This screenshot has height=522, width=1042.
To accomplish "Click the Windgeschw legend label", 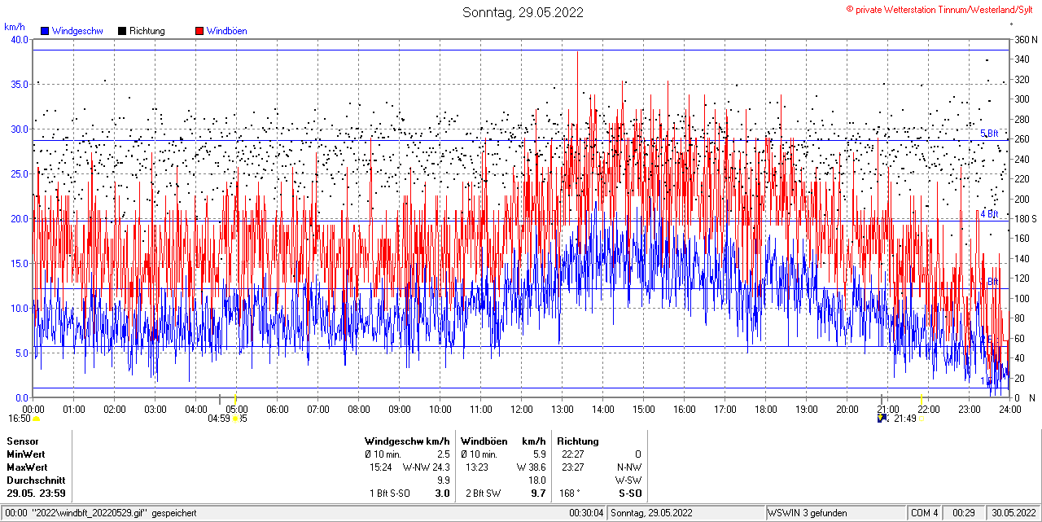I will coord(77,31).
